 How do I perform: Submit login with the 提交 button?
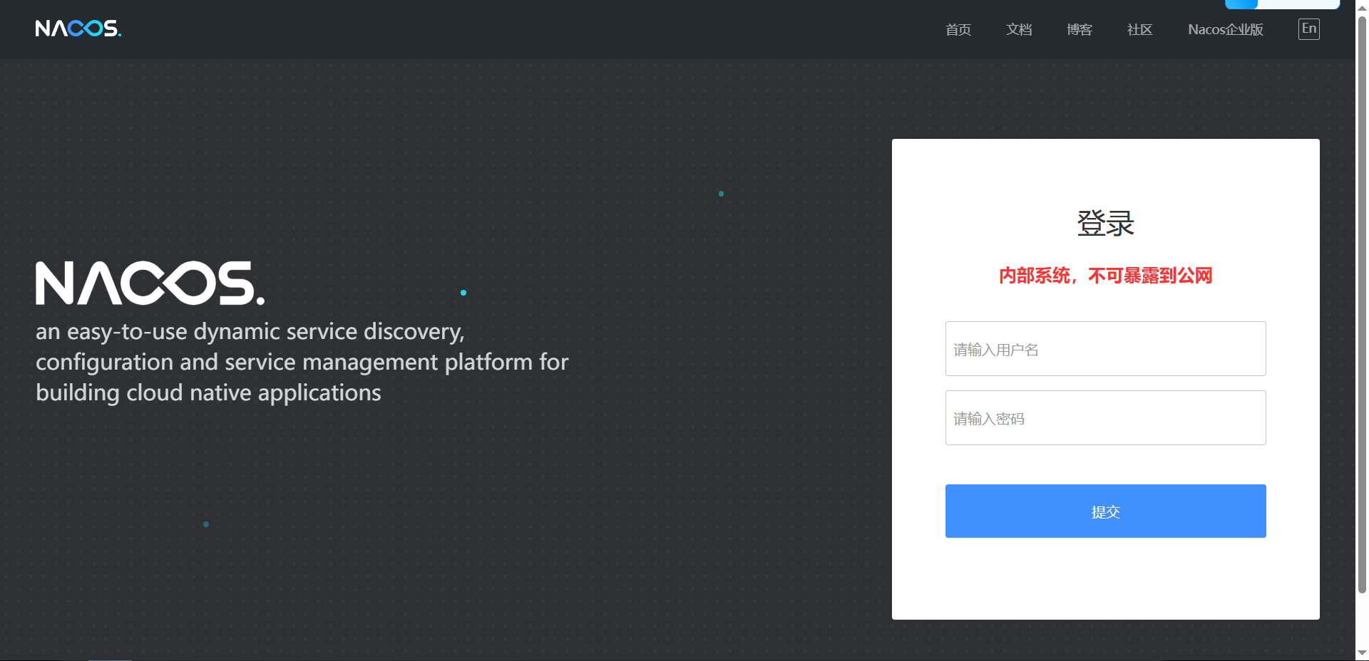tap(1105, 511)
